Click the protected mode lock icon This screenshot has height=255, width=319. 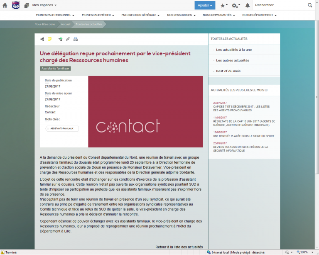coord(287,253)
